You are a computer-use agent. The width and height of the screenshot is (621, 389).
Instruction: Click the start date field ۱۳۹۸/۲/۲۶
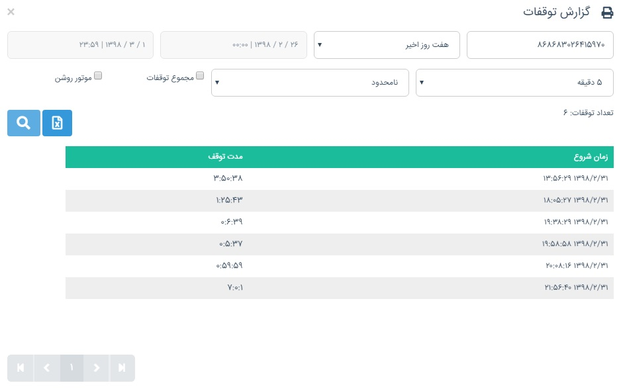coord(233,45)
